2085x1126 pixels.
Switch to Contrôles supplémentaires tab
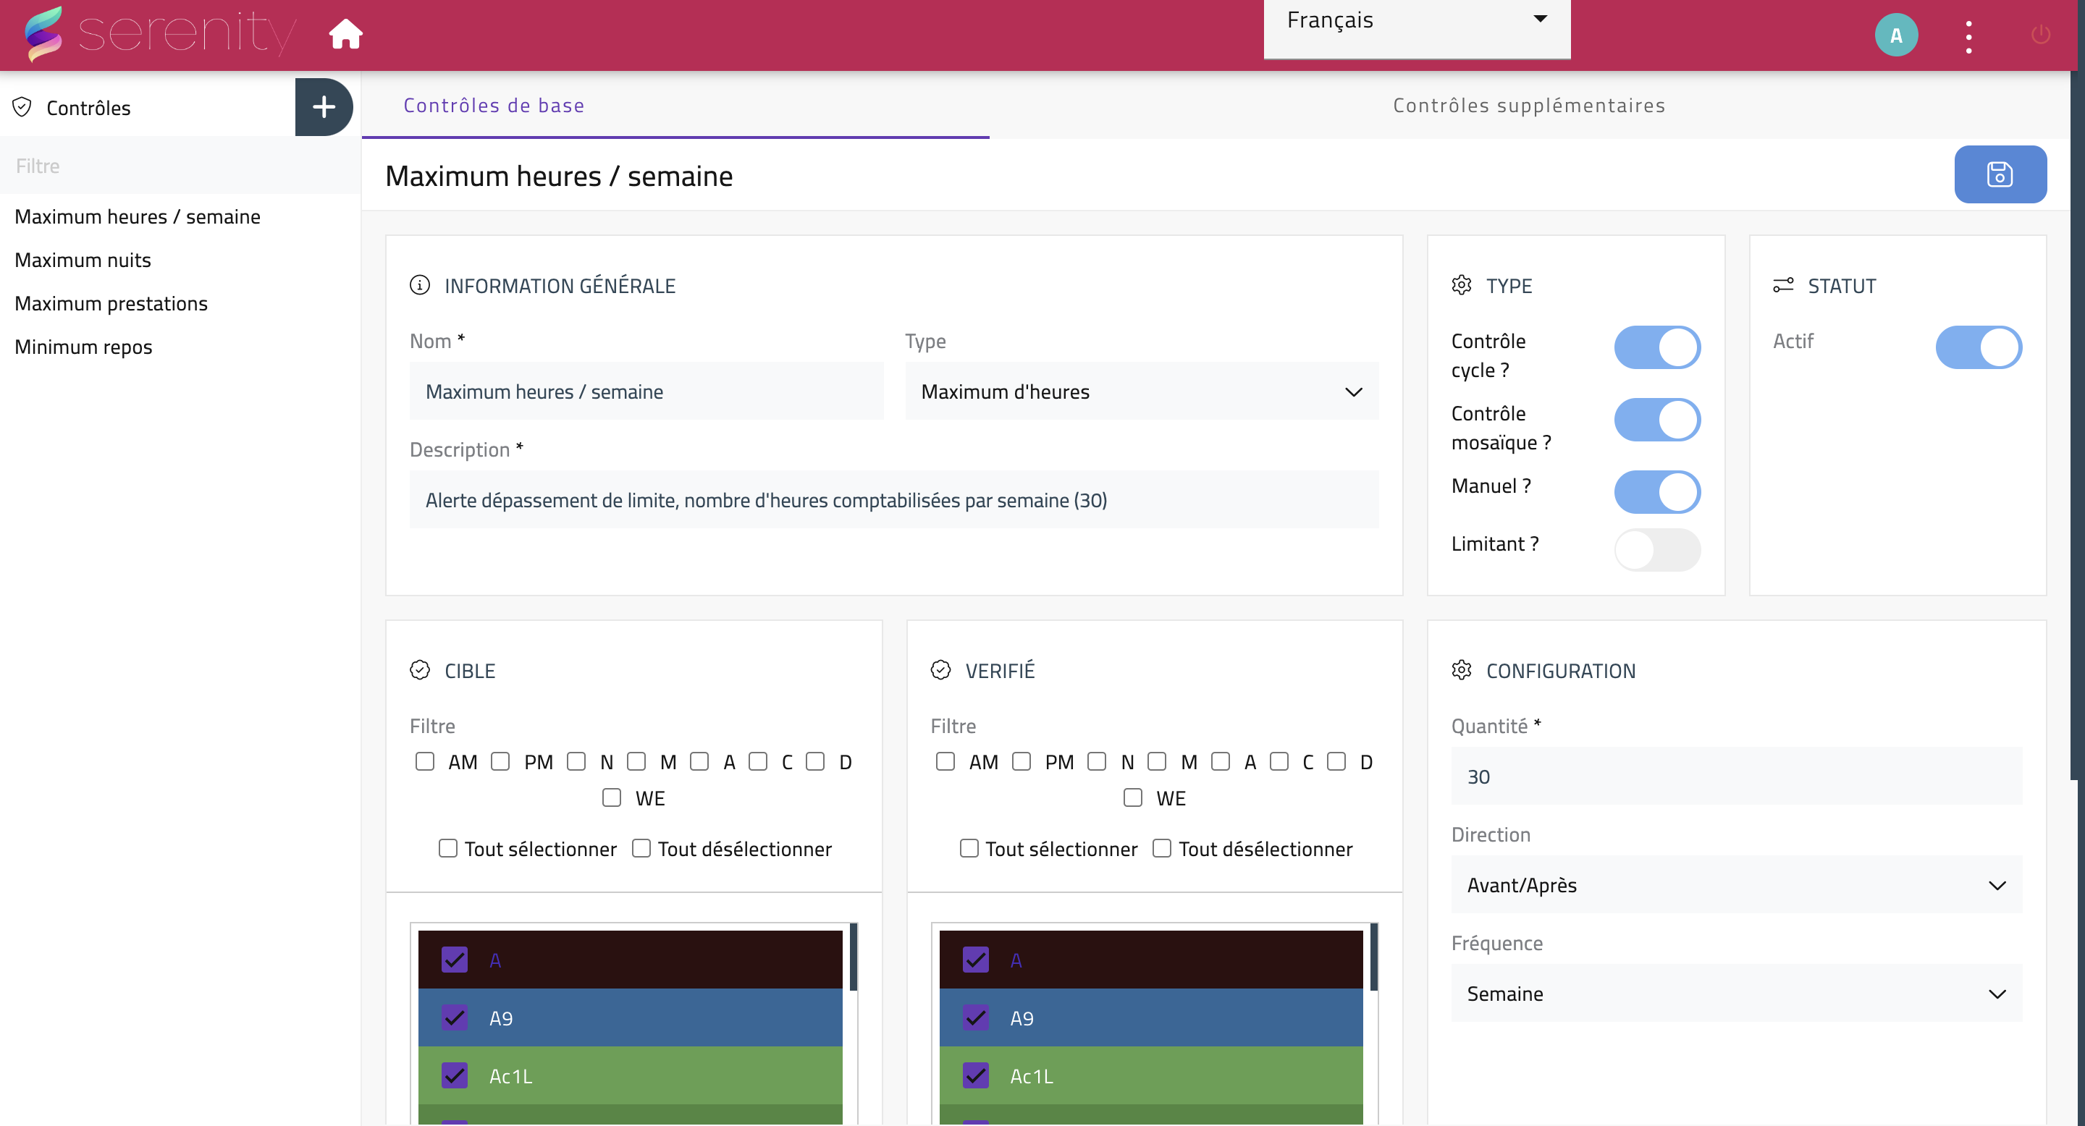(1528, 105)
